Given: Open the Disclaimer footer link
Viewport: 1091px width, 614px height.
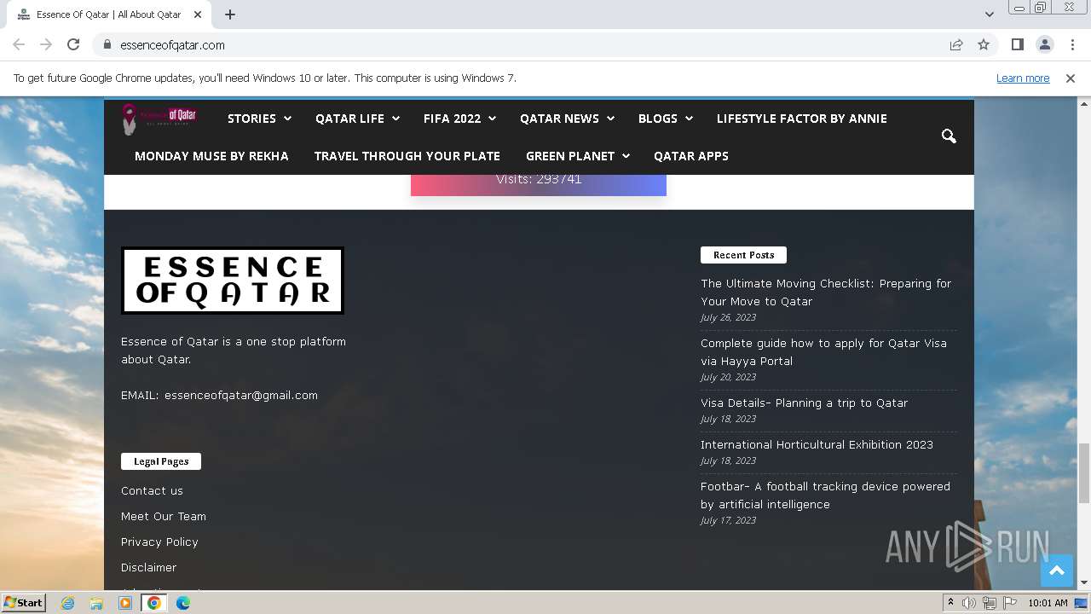Looking at the screenshot, I should 149,567.
